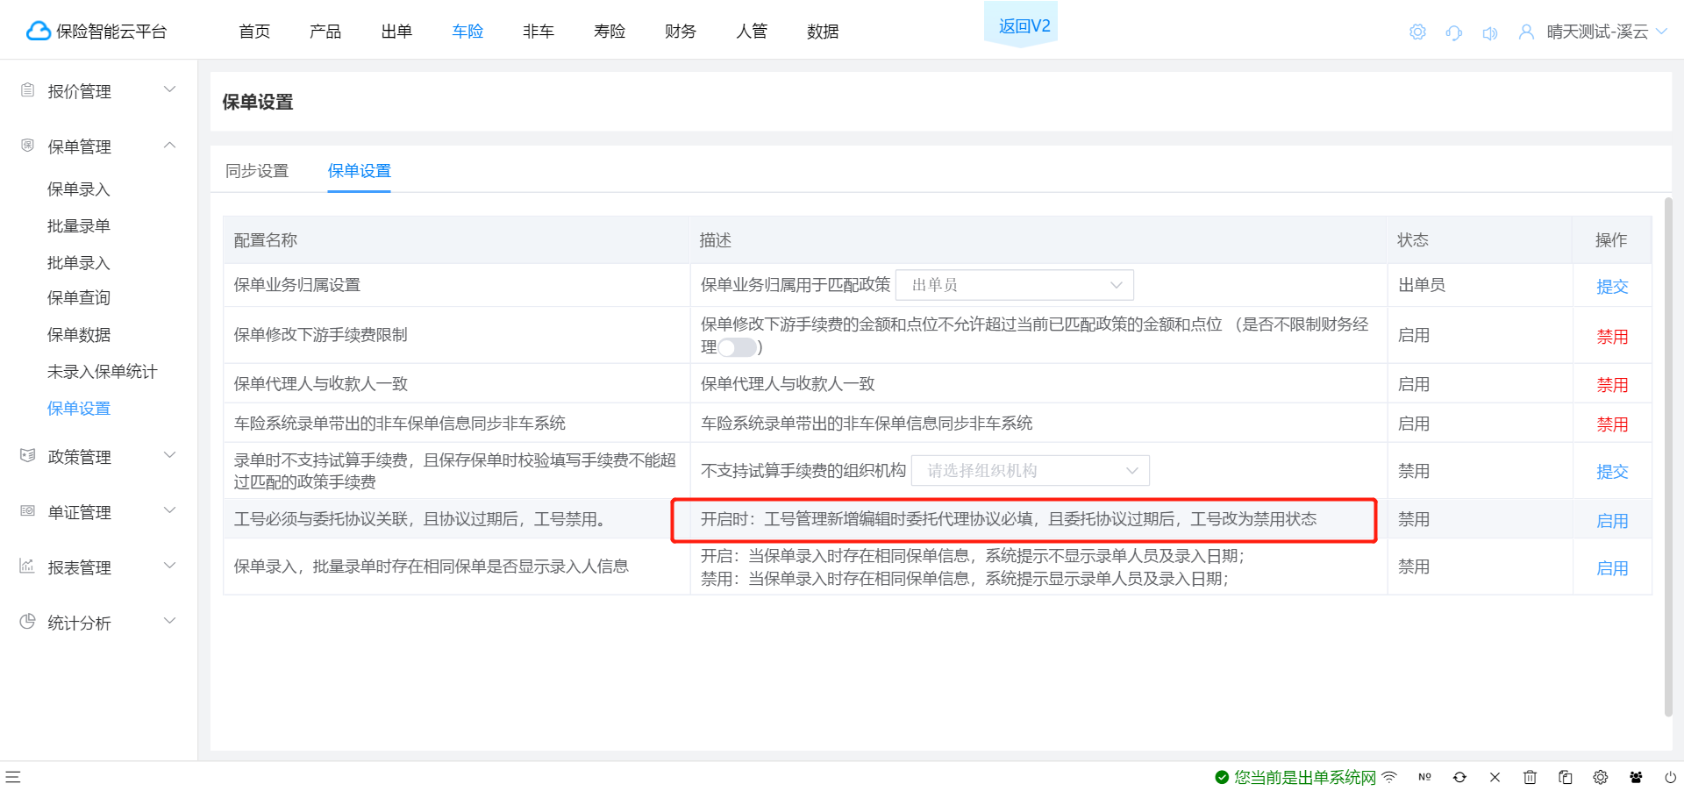Open 人管 in top navigation
The height and width of the screenshot is (791, 1684).
pos(752,32)
